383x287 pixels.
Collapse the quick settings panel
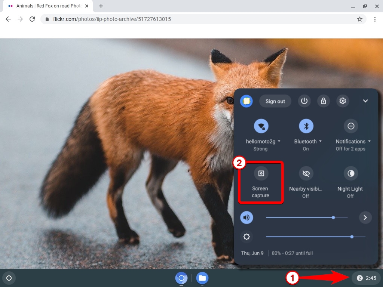[365, 101]
